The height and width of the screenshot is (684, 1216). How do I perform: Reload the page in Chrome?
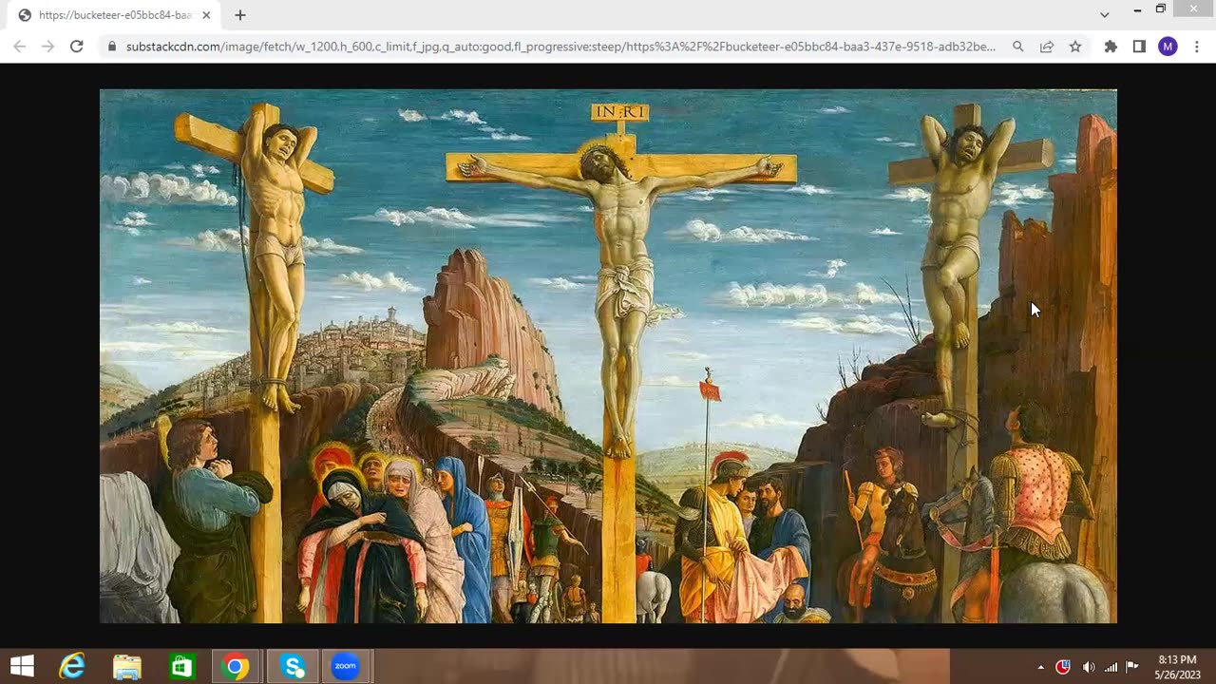tap(77, 46)
